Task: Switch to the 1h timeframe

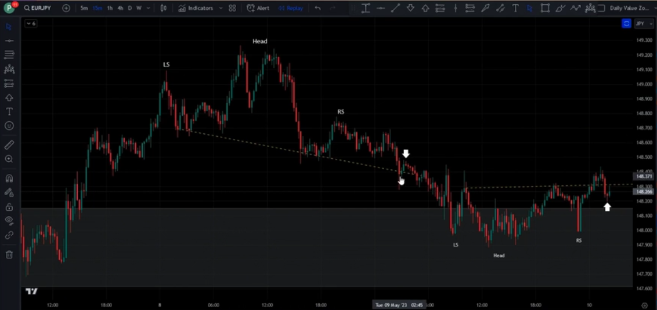Action: click(x=110, y=8)
